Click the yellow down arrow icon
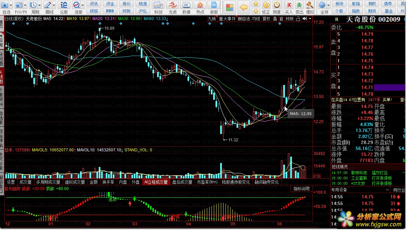This screenshot has width=407, height=230. click(x=256, y=11)
